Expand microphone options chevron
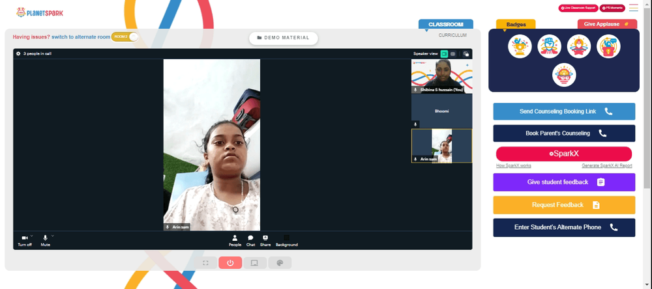 click(52, 236)
